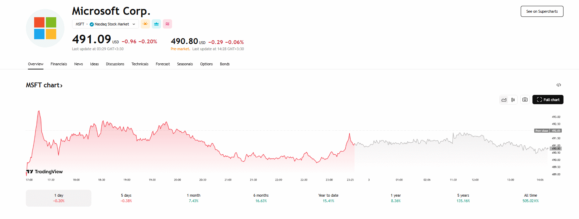Click the blue crown badge icon
579x219 pixels.
coord(156,24)
